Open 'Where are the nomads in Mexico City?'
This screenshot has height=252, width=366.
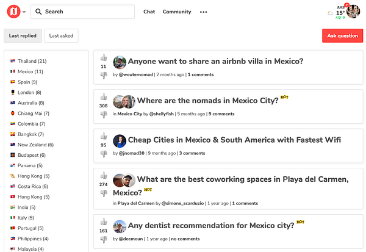click(208, 101)
